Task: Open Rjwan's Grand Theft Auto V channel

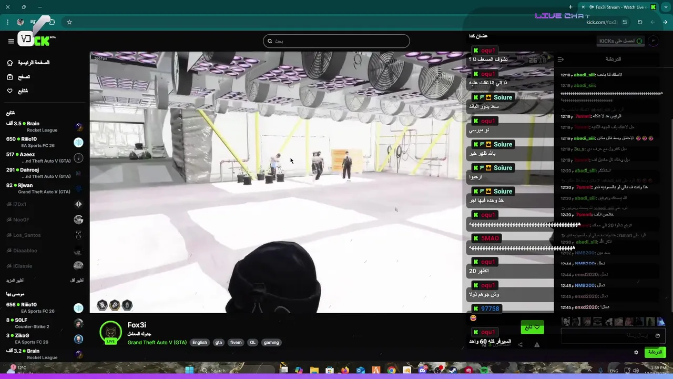Action: click(x=45, y=188)
